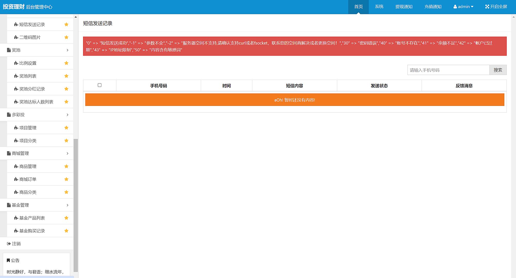Toggle the star for 比例设置
This screenshot has height=278, width=516.
pyautogui.click(x=66, y=63)
